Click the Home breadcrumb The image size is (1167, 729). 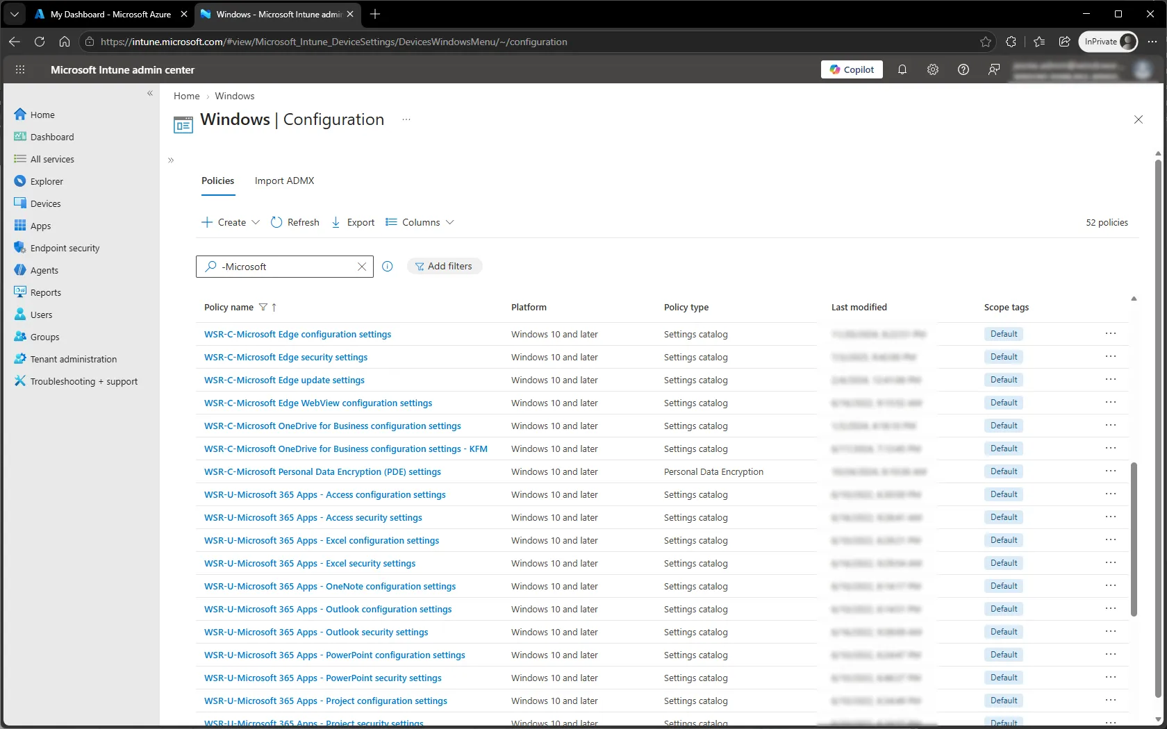187,96
